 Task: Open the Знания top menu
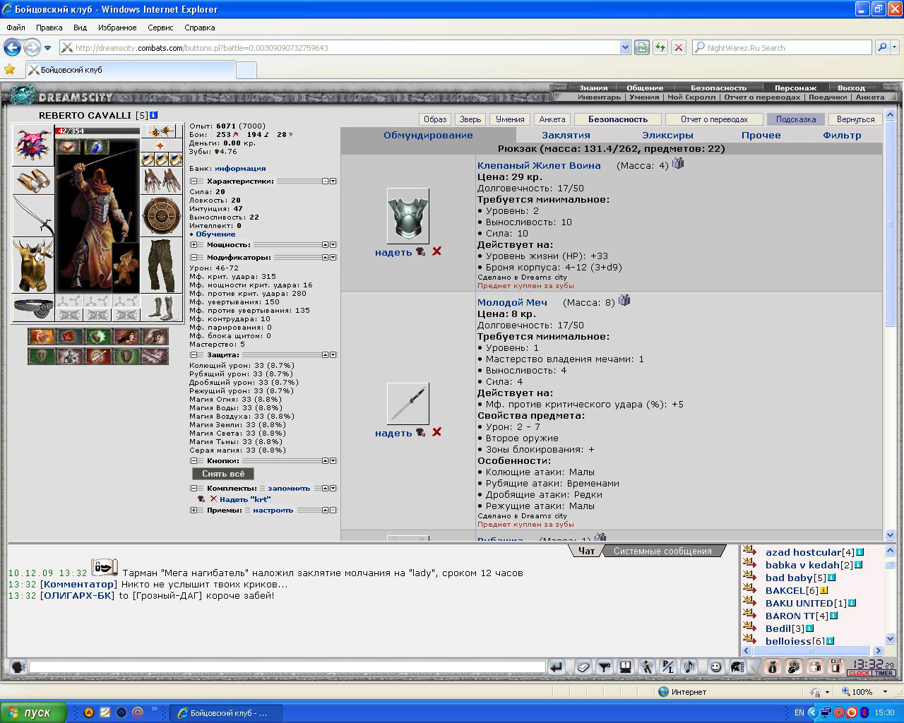pyautogui.click(x=593, y=88)
